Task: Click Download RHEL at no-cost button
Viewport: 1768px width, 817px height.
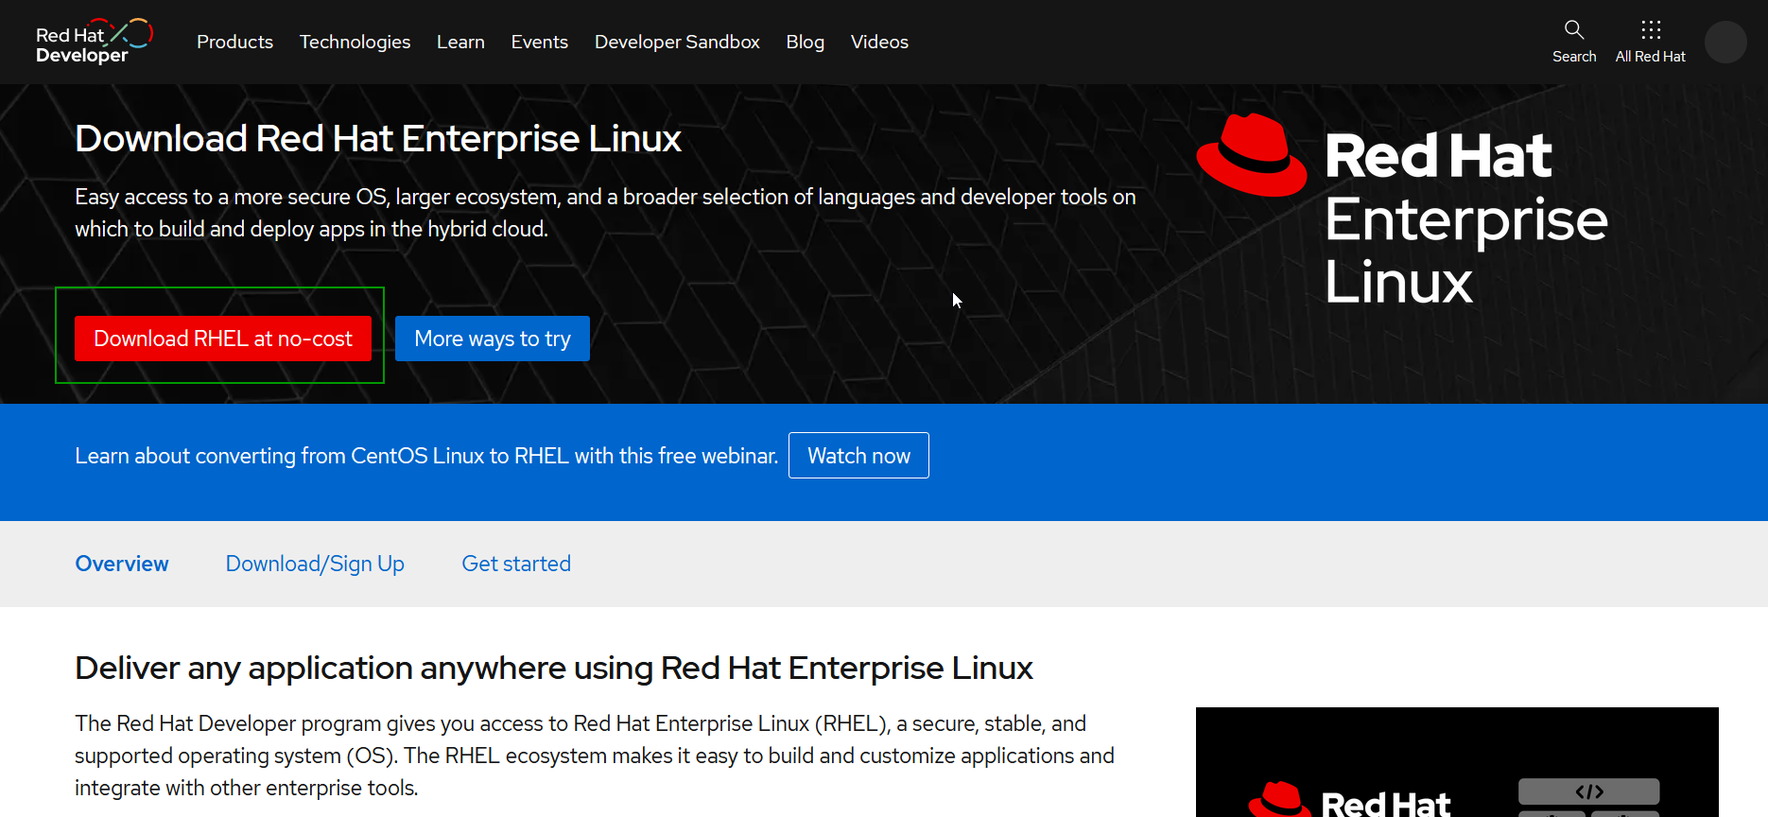Action: [223, 339]
